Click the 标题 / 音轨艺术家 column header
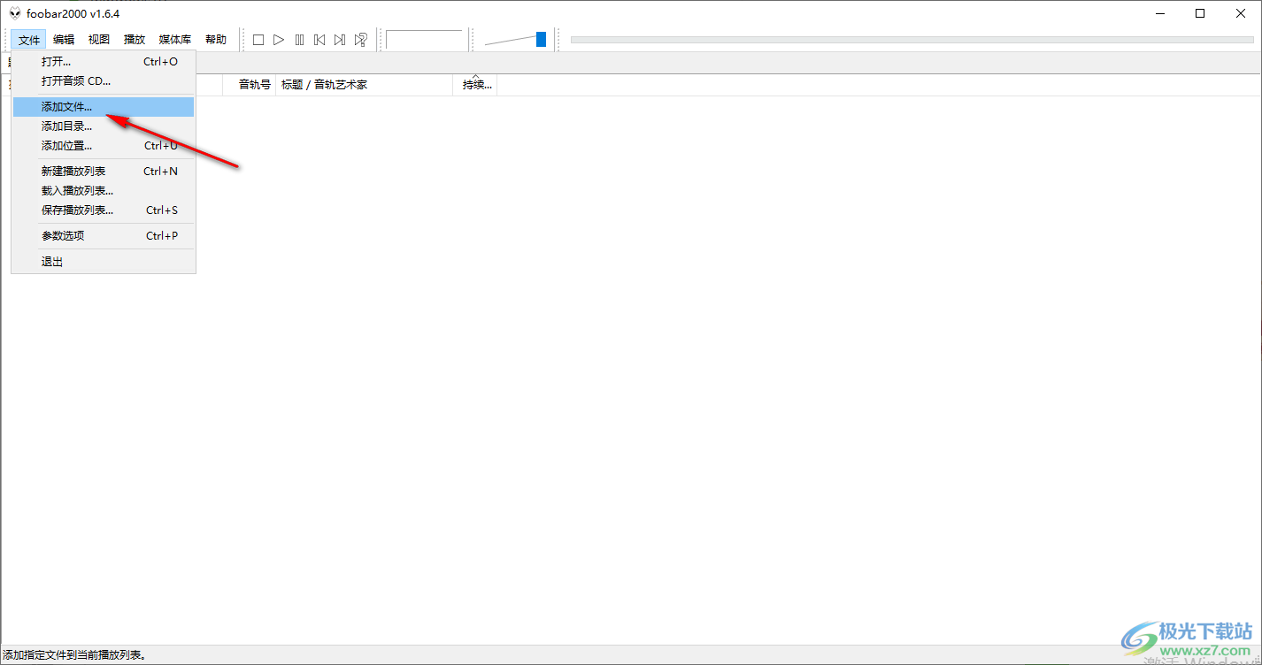 point(365,85)
